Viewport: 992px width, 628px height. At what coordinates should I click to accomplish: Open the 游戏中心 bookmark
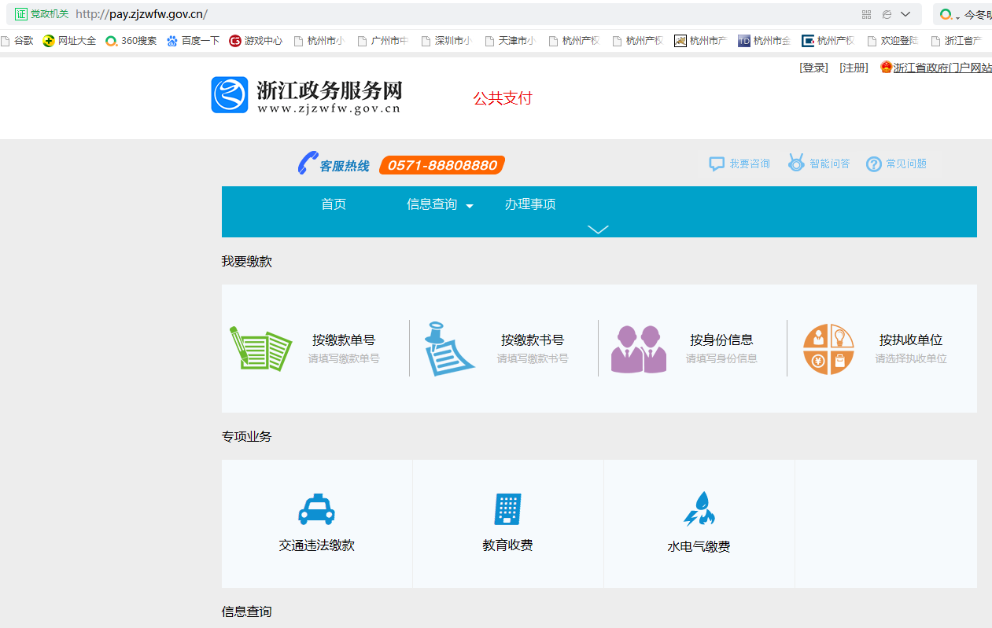(256, 41)
